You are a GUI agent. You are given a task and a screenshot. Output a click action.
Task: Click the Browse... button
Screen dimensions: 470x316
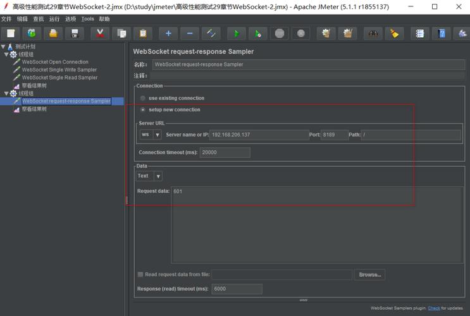(369, 275)
